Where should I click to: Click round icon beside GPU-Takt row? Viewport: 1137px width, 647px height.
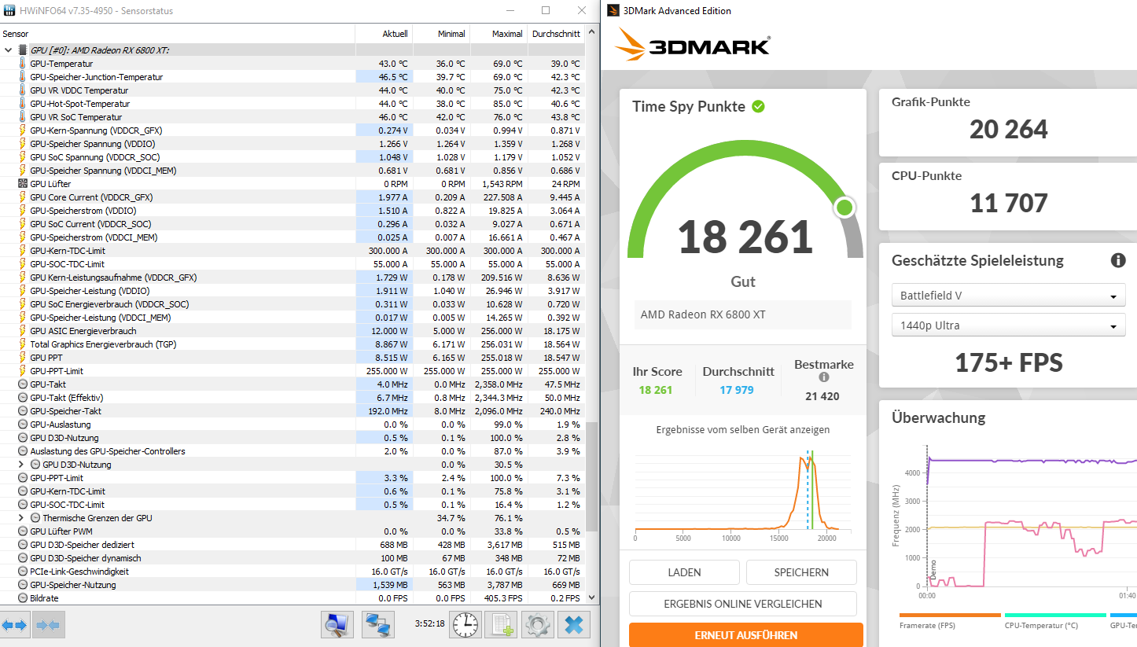point(22,384)
